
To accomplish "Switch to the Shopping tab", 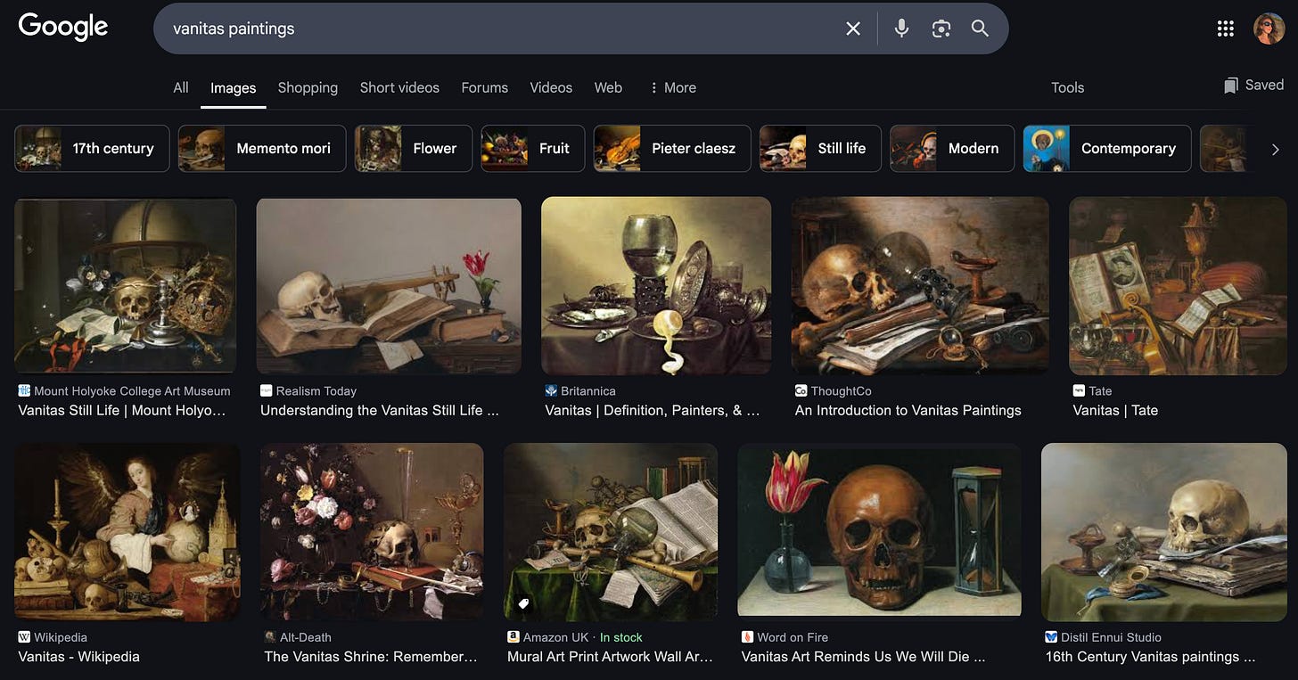I will pyautogui.click(x=308, y=87).
